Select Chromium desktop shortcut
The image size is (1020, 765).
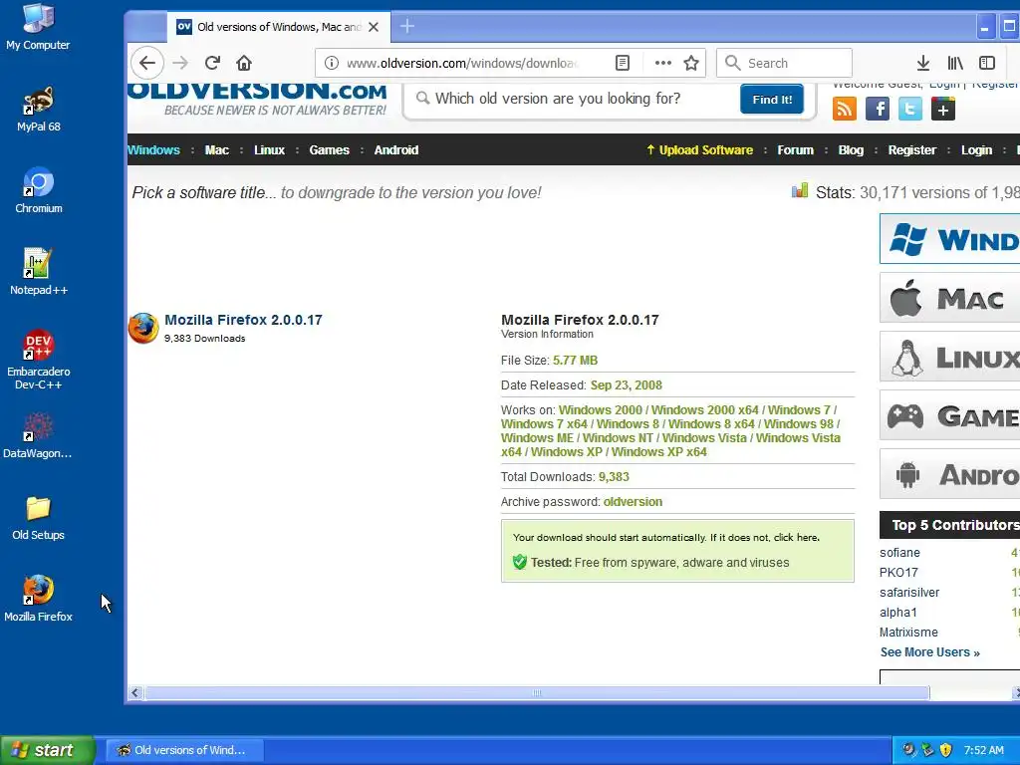tap(39, 190)
